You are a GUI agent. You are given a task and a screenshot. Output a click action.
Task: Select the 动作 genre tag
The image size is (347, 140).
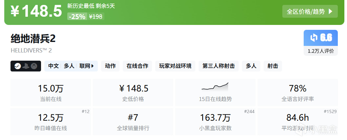pyautogui.click(x=110, y=66)
